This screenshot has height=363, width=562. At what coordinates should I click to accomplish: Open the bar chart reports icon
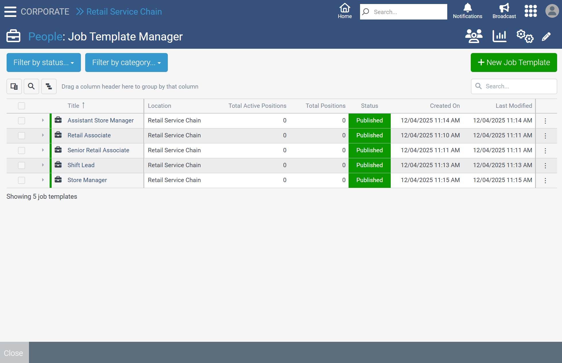click(x=499, y=36)
